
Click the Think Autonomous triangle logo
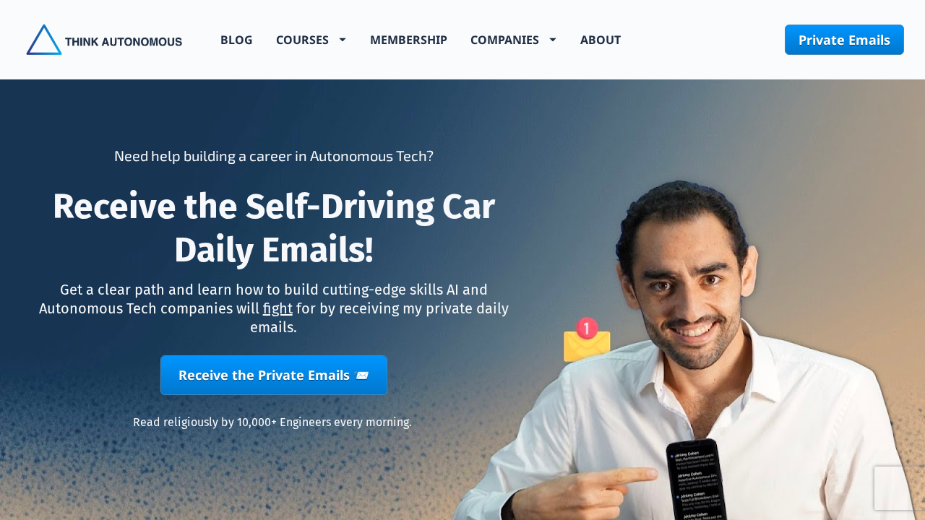(44, 40)
